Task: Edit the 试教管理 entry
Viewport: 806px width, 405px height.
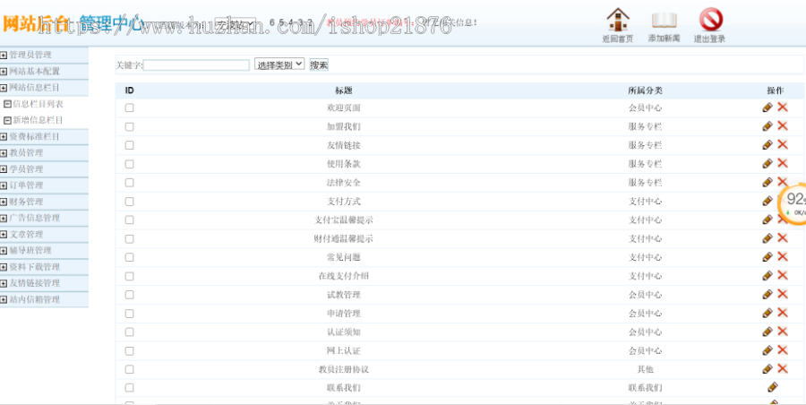Action: pos(767,294)
